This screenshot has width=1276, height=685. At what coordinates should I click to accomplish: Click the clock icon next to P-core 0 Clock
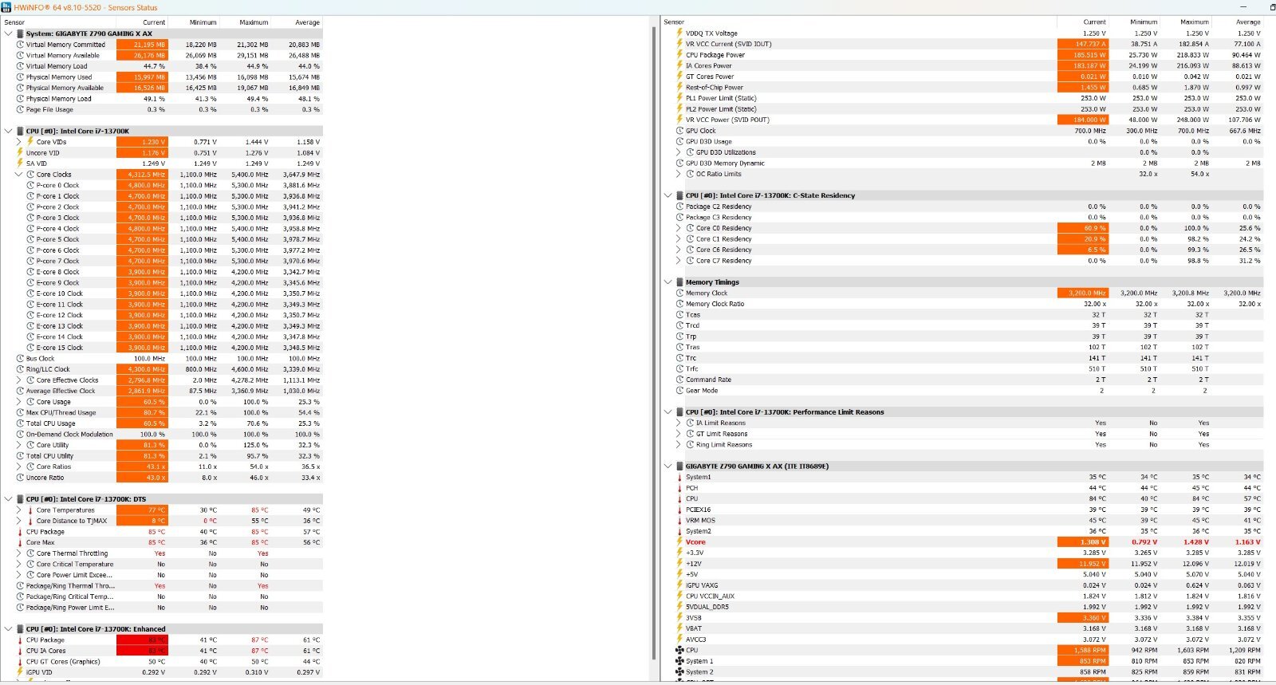click(x=30, y=185)
